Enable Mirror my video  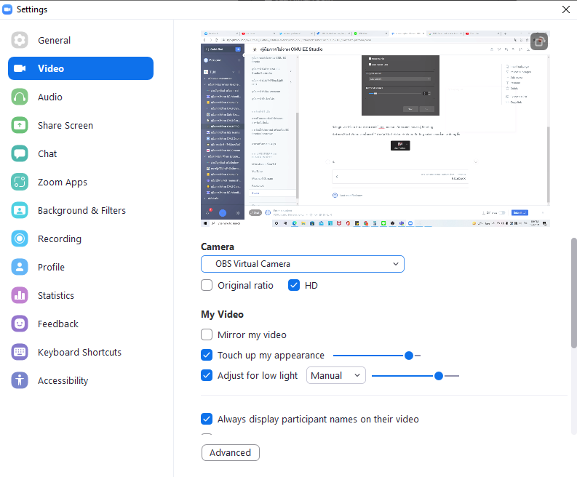coord(207,334)
